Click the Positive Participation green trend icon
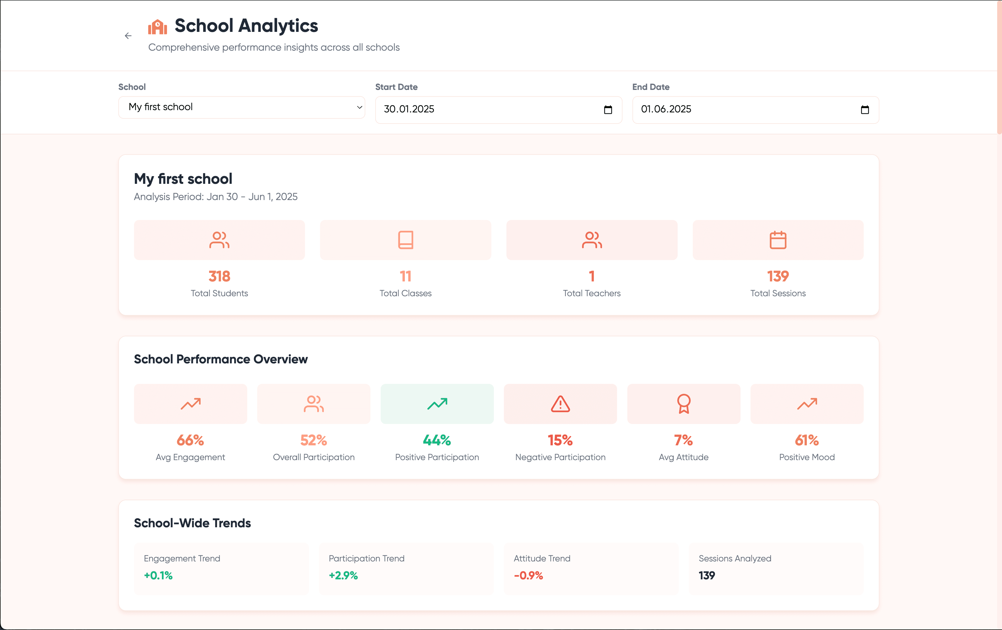Viewport: 1002px width, 630px height. point(436,403)
